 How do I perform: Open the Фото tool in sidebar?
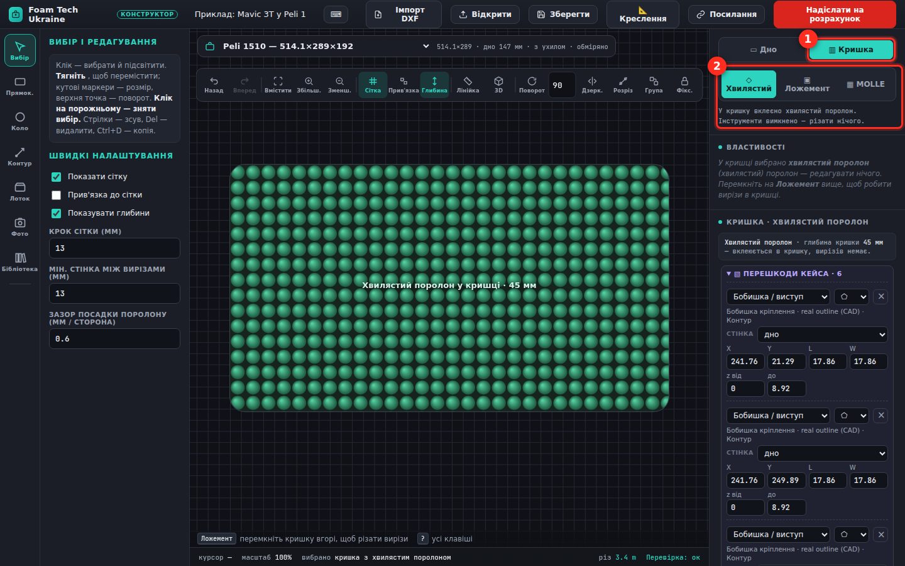click(19, 227)
